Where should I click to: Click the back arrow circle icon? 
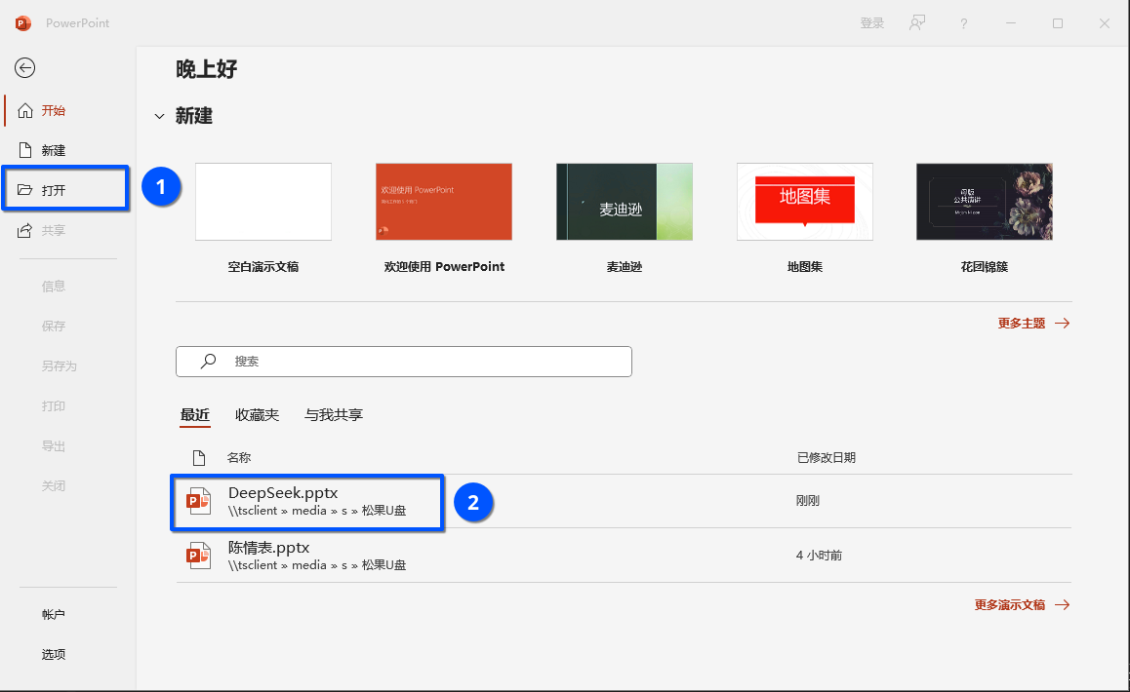pyautogui.click(x=25, y=67)
